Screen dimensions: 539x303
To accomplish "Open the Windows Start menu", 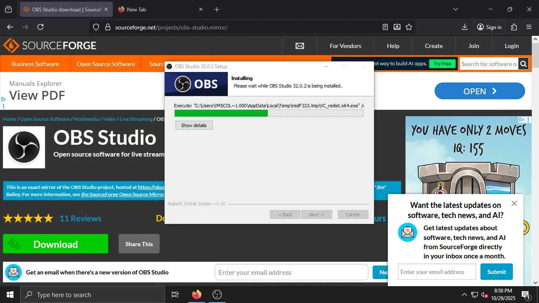I will pos(10,295).
